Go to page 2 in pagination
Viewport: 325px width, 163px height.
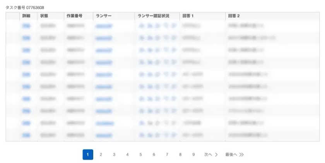pyautogui.click(x=101, y=155)
